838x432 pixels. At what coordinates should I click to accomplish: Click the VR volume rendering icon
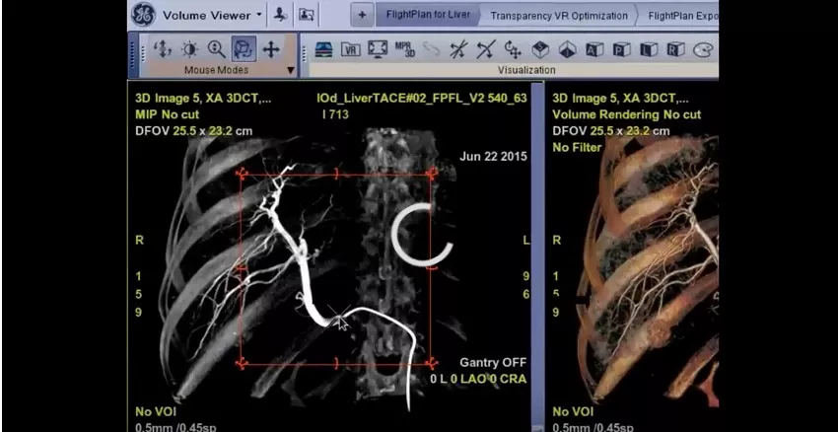coord(351,50)
